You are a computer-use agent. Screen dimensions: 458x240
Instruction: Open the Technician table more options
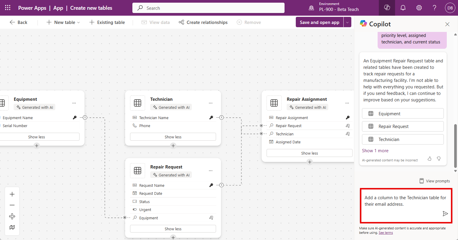(211, 103)
